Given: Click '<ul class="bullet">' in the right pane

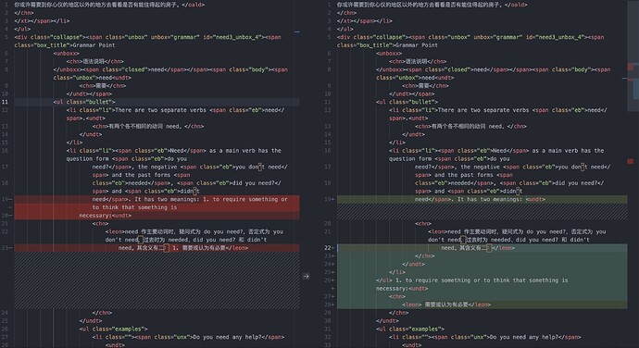Looking at the screenshot, I should pyautogui.click(x=407, y=102).
